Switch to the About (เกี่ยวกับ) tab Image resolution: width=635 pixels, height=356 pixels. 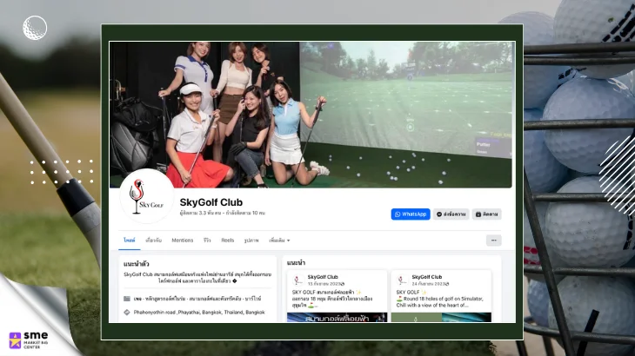(x=154, y=241)
